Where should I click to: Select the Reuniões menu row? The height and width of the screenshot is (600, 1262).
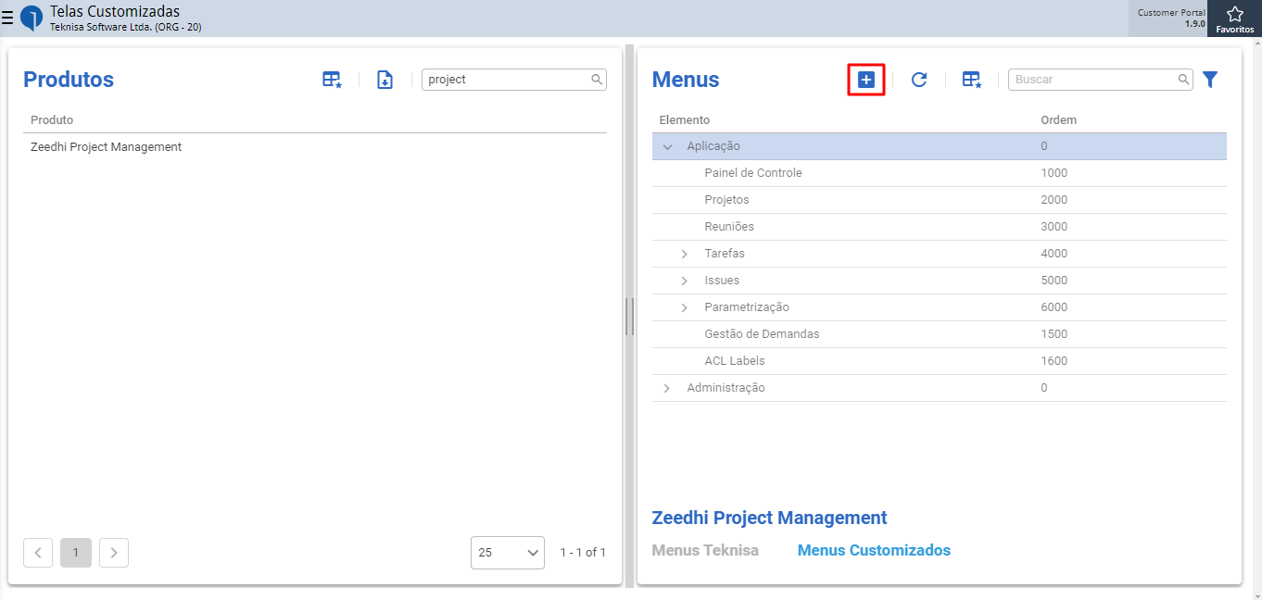pyautogui.click(x=940, y=227)
